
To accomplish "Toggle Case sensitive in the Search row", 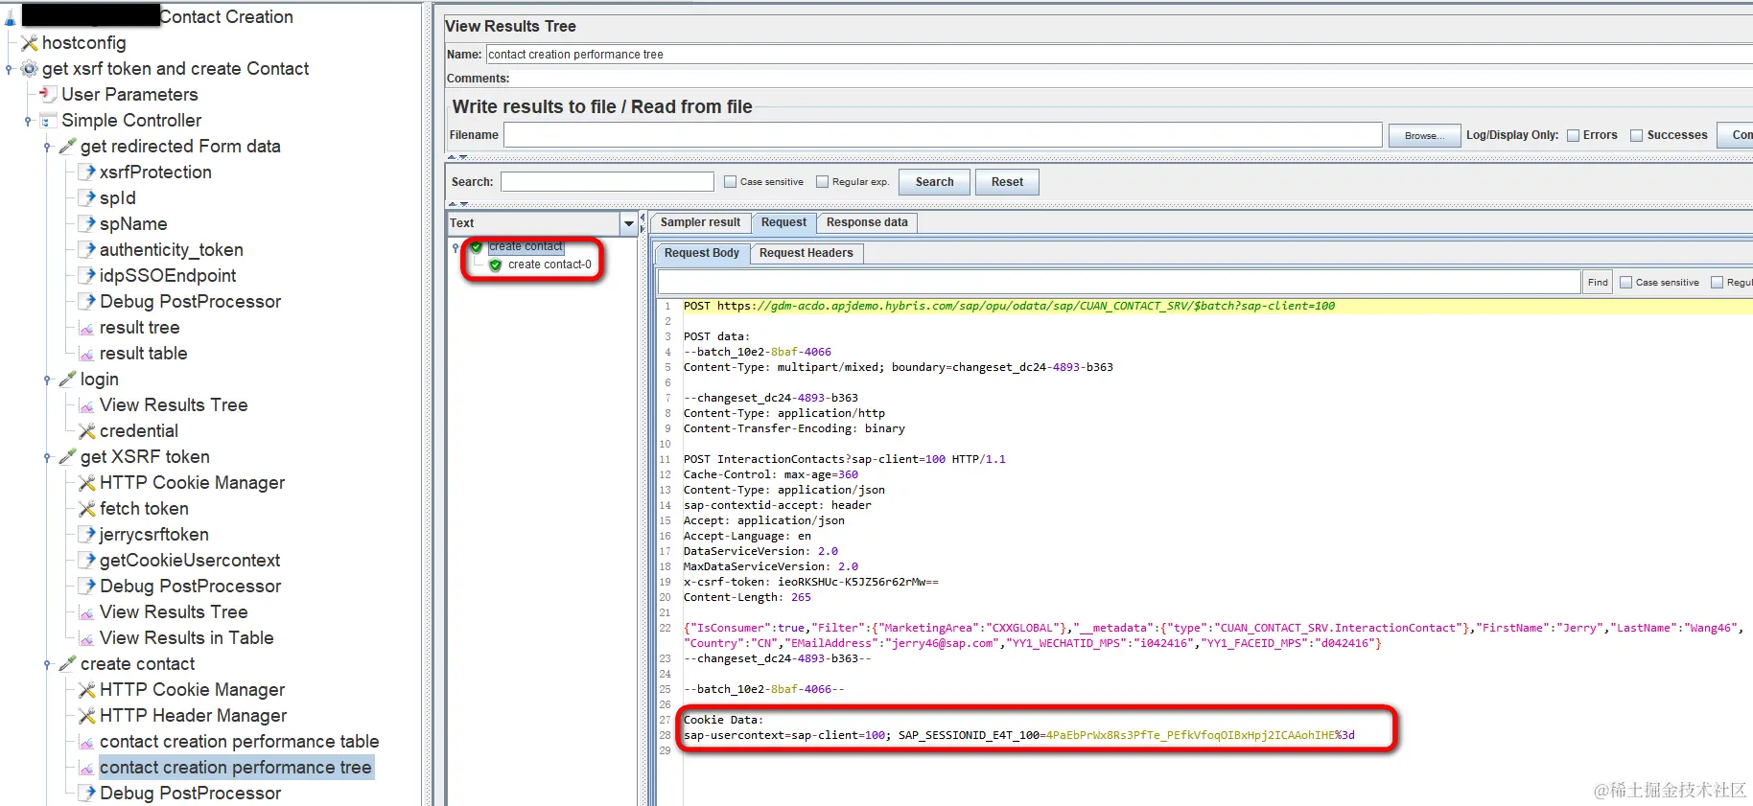I will coord(731,181).
